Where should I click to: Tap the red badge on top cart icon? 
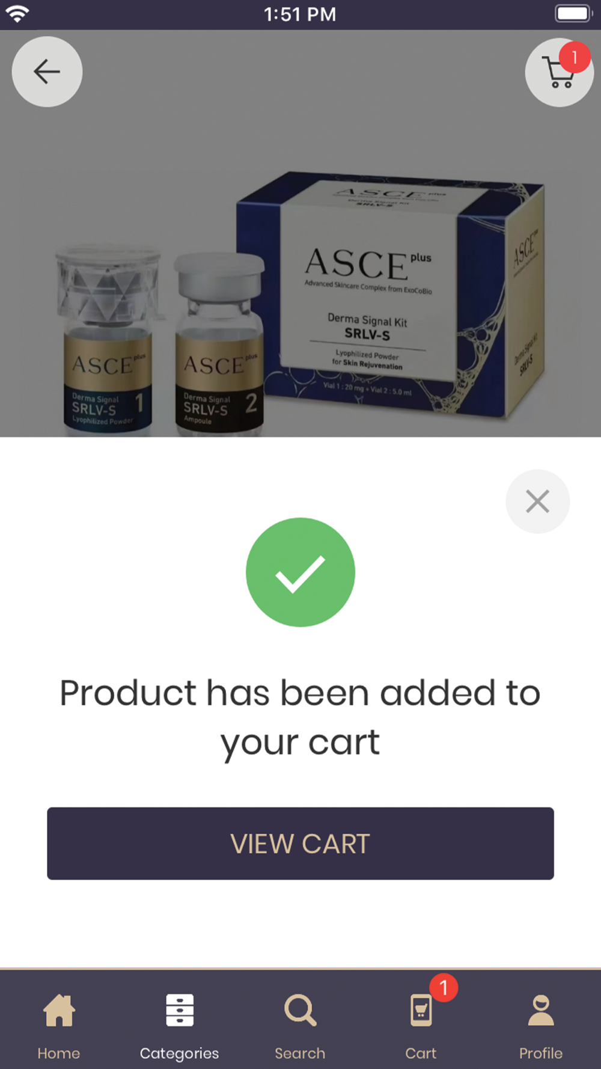pos(575,57)
